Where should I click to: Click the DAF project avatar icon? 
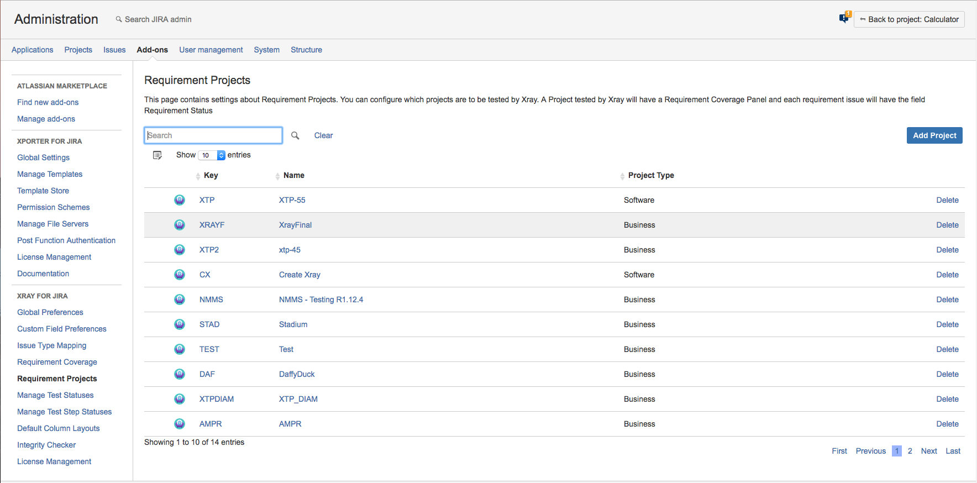pyautogui.click(x=180, y=374)
